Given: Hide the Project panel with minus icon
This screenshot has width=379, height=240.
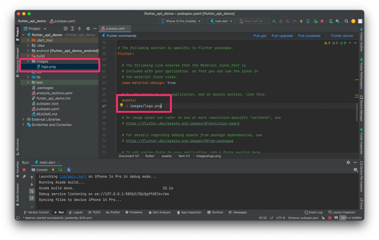Looking at the screenshot, I should 95,28.
